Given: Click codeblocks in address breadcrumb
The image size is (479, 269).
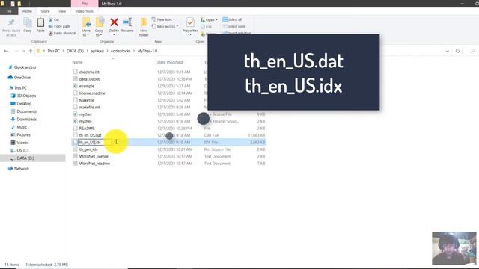Looking at the screenshot, I should [x=120, y=51].
